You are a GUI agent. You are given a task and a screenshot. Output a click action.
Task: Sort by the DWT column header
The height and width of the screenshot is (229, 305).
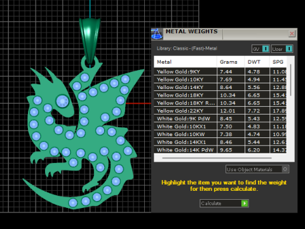(257, 62)
